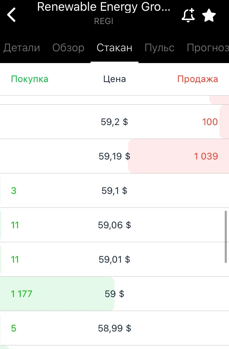Choose the 59,1 $ price level

click(114, 191)
